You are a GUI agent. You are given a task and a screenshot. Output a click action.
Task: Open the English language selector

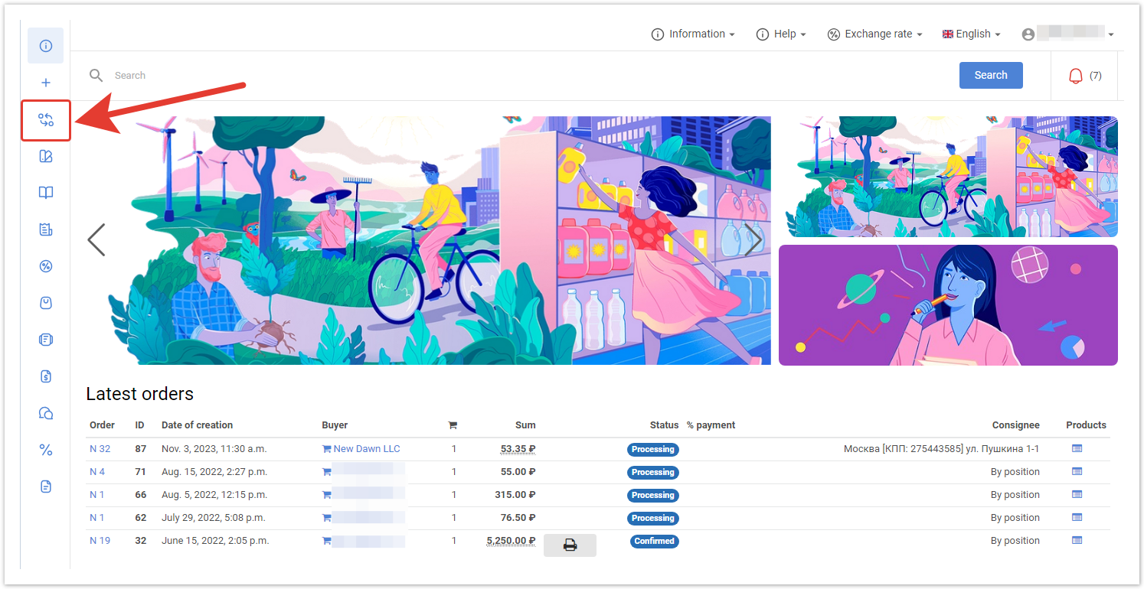pyautogui.click(x=972, y=34)
